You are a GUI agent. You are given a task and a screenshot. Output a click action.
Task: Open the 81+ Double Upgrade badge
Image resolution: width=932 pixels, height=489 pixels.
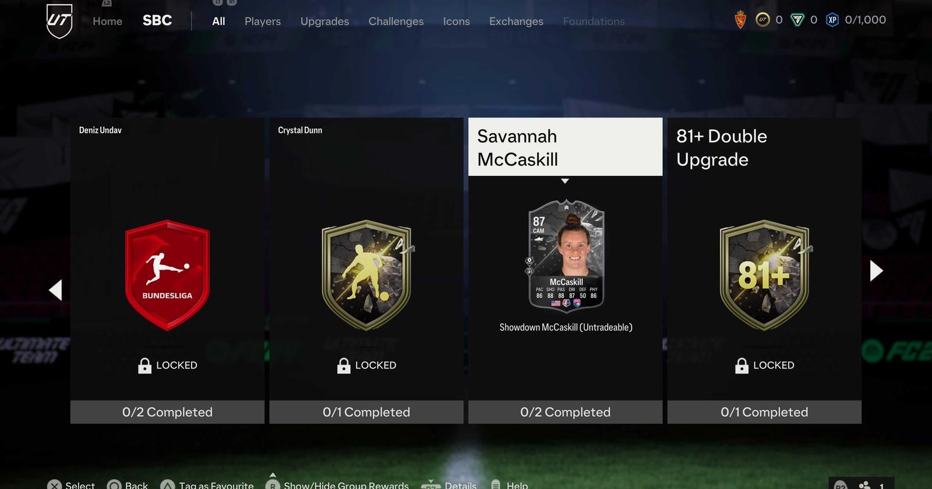[x=764, y=275]
